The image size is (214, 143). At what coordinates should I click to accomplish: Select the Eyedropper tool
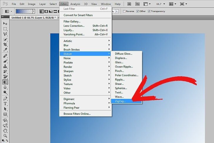[5, 50]
